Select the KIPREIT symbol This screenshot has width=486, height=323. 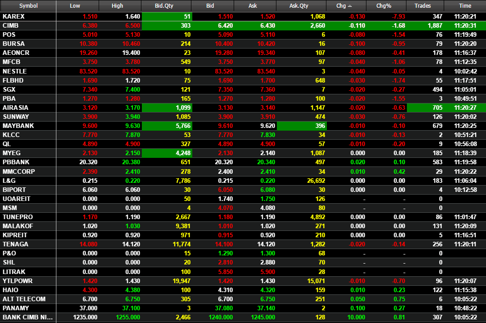point(15,235)
